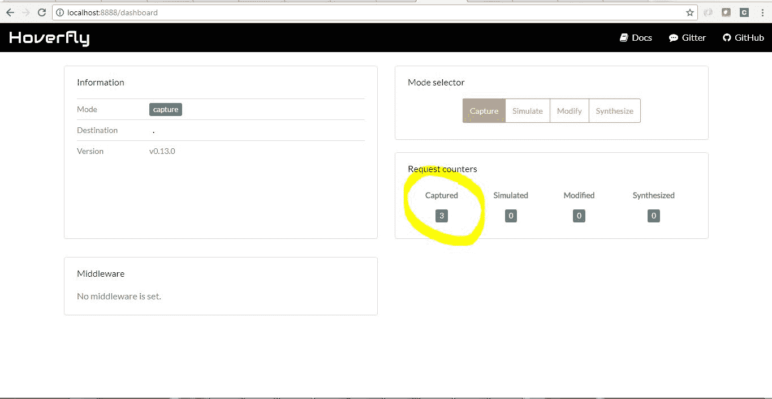This screenshot has height=399, width=772.
Task: Click the Gitter speech bubble icon
Action: click(673, 38)
